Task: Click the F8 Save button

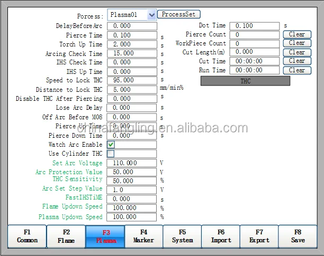Action: coord(298,236)
